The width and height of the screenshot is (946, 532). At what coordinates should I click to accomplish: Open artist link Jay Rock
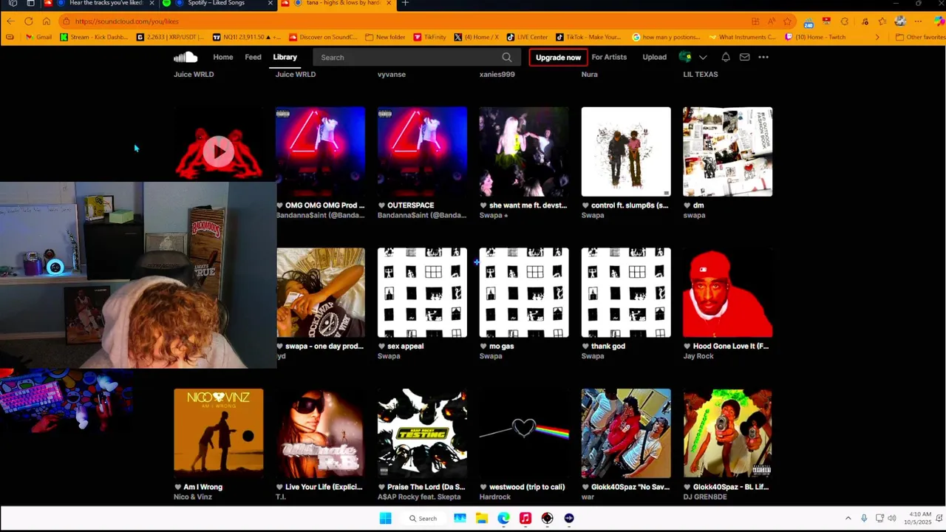coord(698,356)
